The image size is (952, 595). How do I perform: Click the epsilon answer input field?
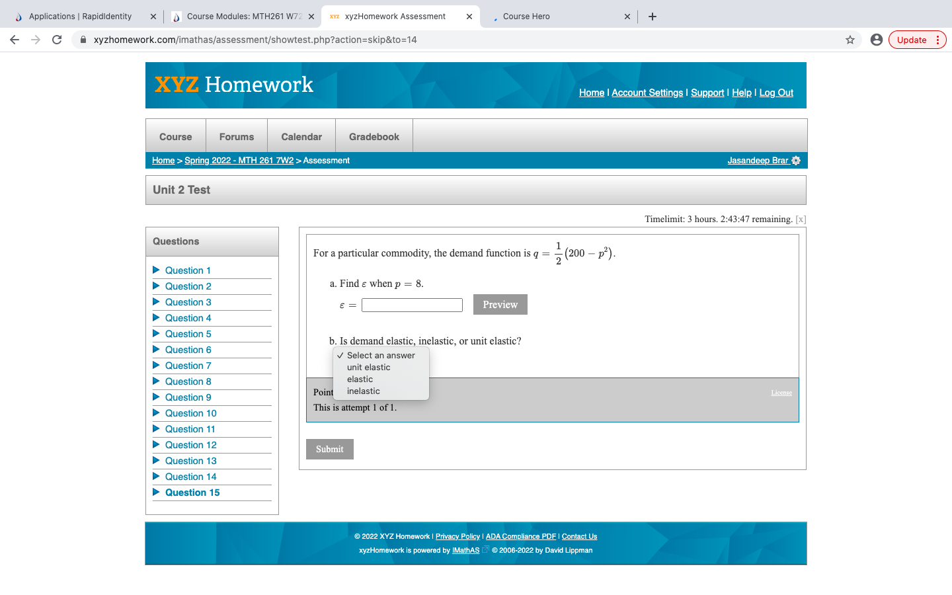[411, 305]
